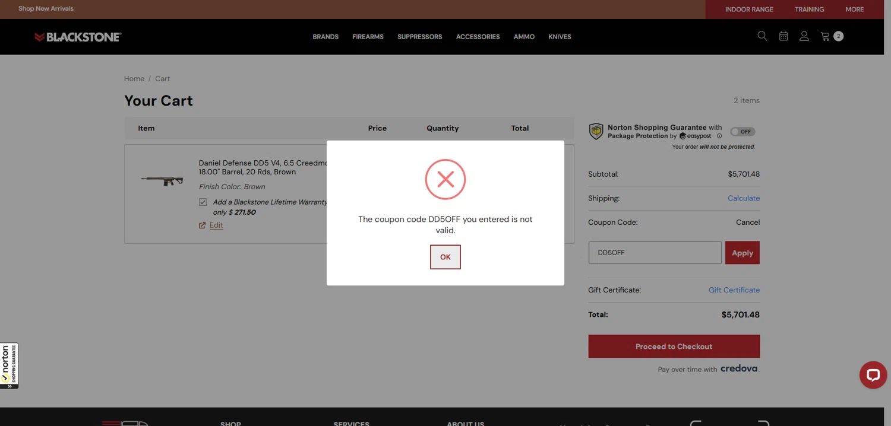Image resolution: width=891 pixels, height=426 pixels.
Task: Click the Subtotal amount $5,701.48
Action: coord(744,174)
